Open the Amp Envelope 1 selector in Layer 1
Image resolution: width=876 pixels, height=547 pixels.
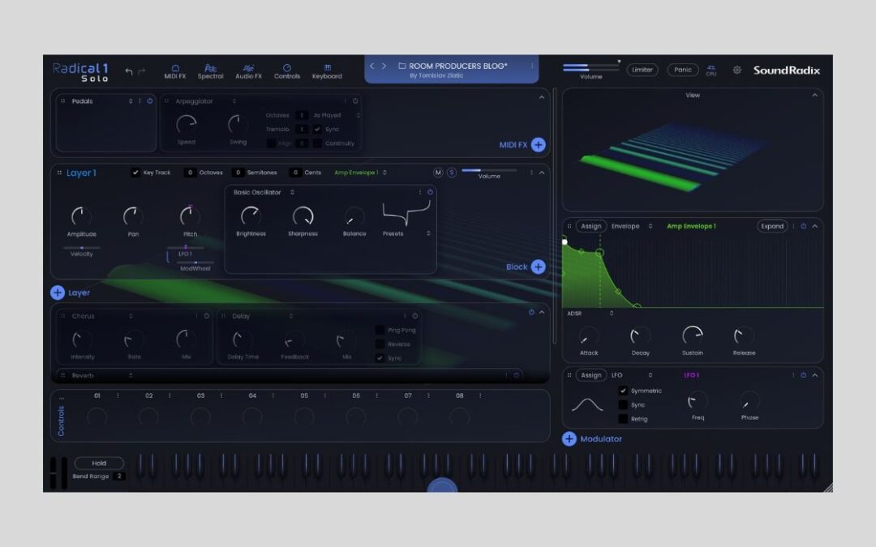(x=360, y=173)
